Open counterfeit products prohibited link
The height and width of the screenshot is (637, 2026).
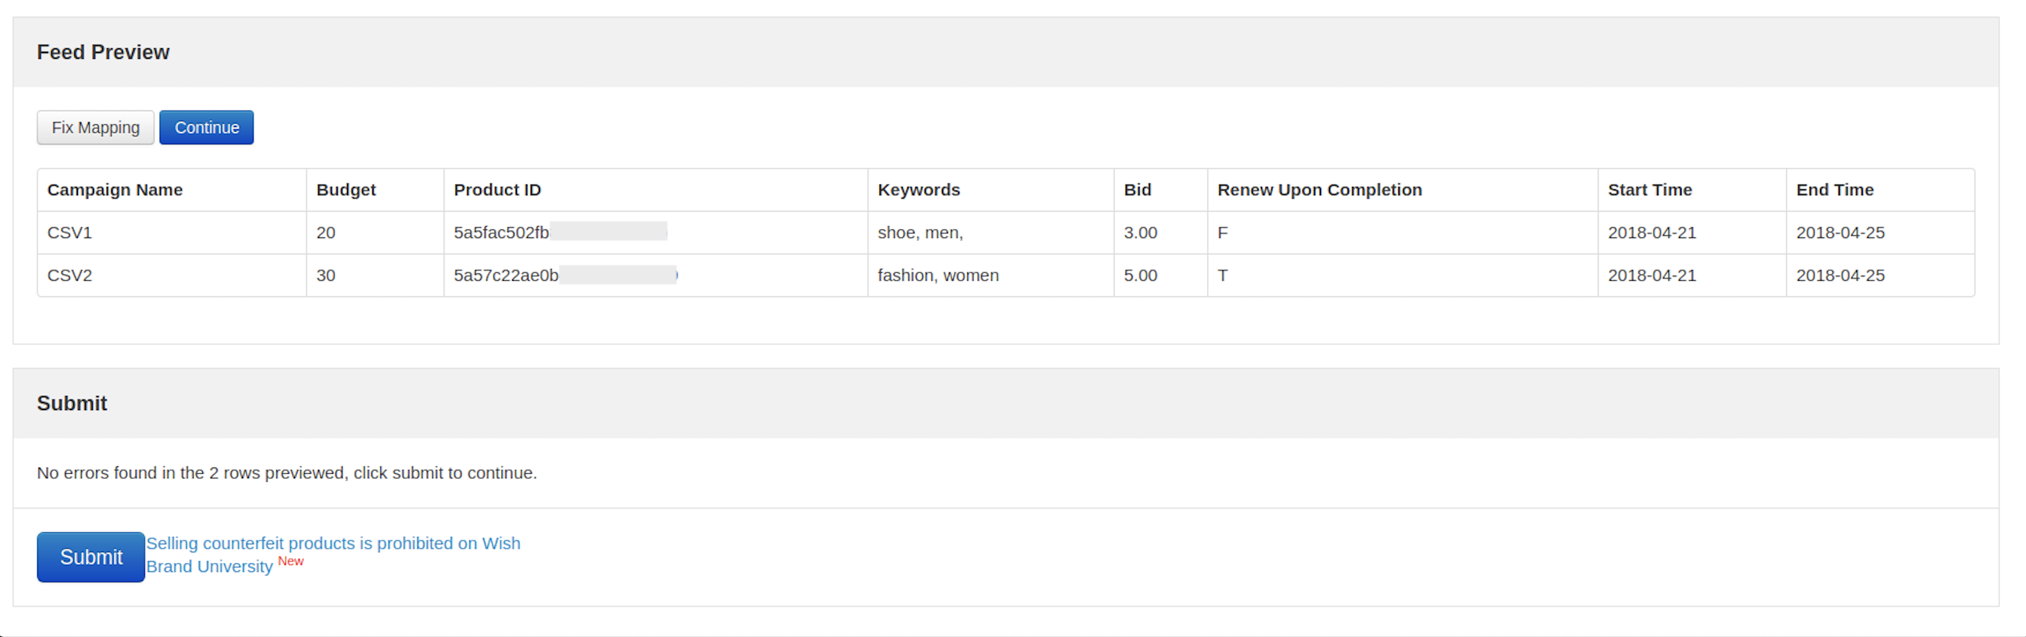point(333,542)
